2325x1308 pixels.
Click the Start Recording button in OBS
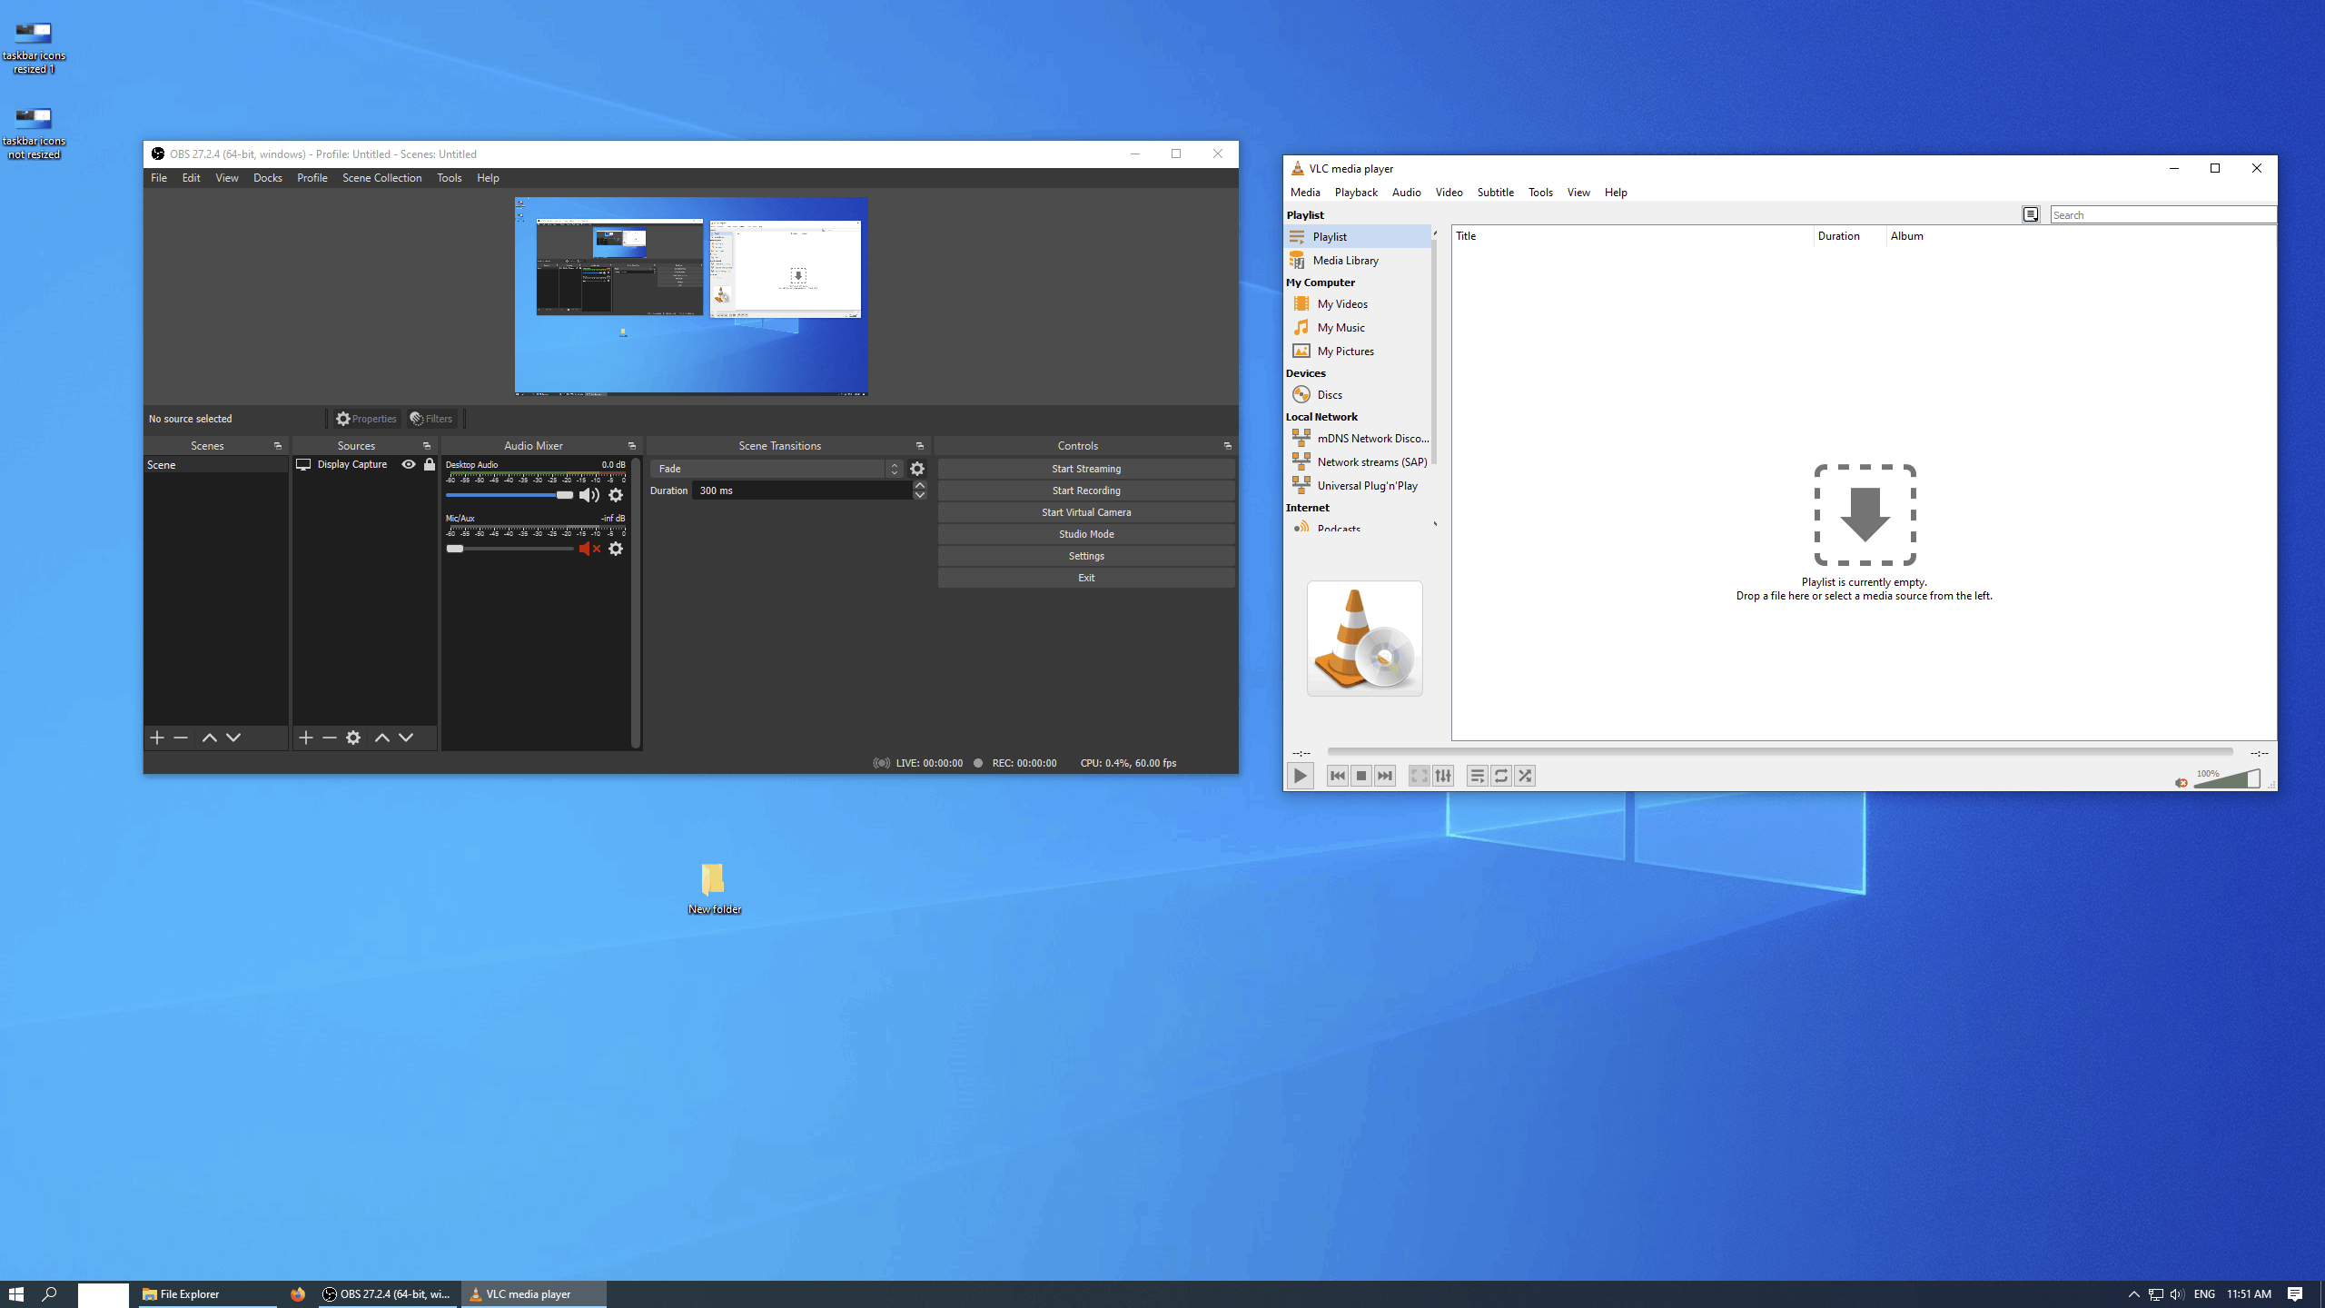(x=1086, y=490)
